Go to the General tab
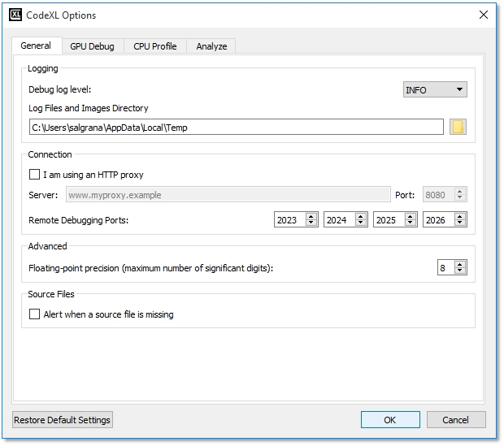The height and width of the screenshot is (446, 504). point(36,45)
